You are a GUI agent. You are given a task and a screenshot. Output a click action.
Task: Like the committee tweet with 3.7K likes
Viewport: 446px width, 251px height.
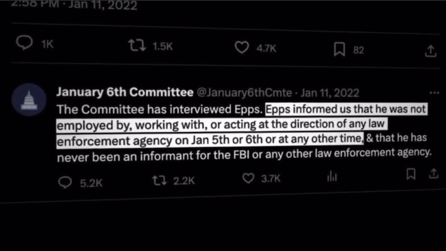point(248,178)
